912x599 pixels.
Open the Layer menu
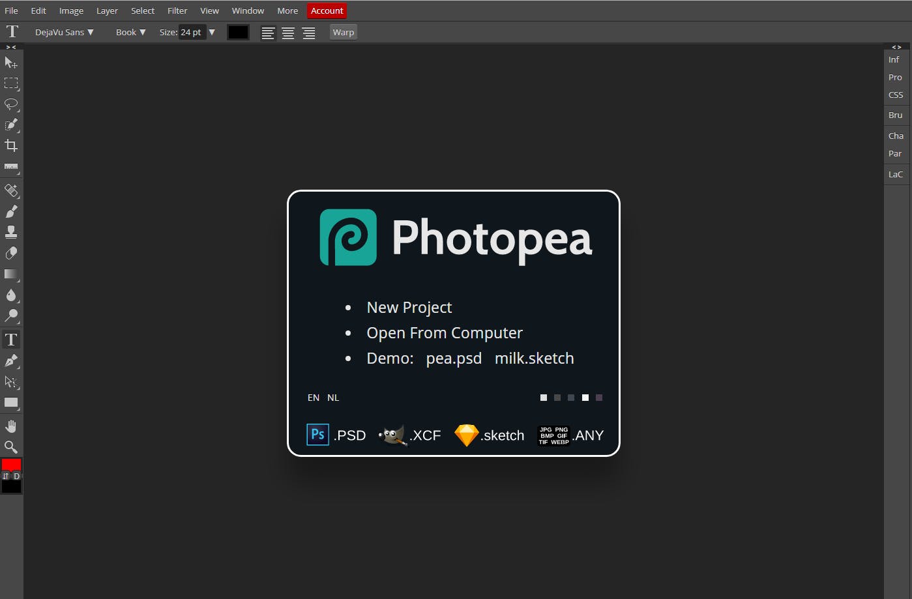click(x=107, y=11)
